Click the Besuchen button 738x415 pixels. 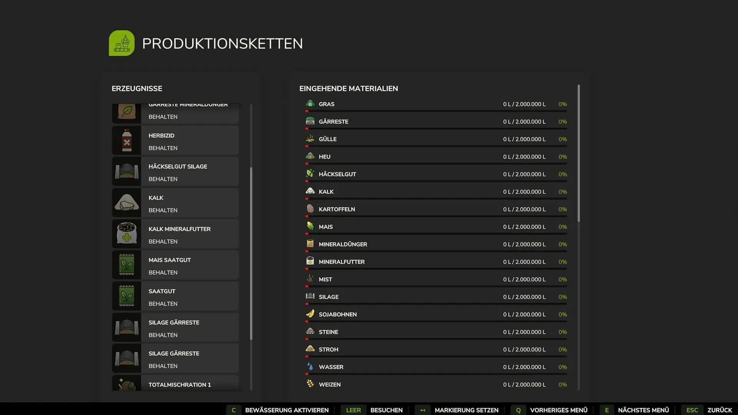[x=386, y=410]
